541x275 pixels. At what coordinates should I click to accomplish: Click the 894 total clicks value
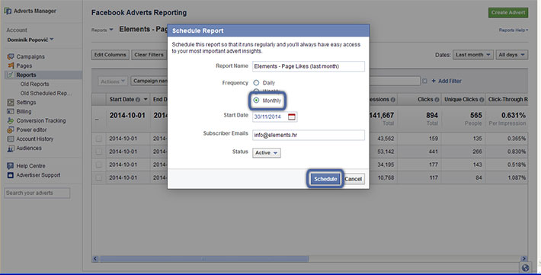[x=431, y=115]
